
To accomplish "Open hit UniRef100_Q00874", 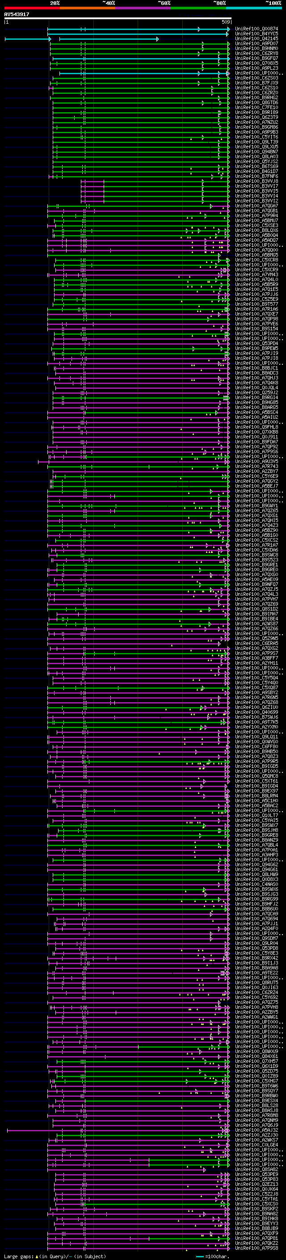I will [257, 29].
